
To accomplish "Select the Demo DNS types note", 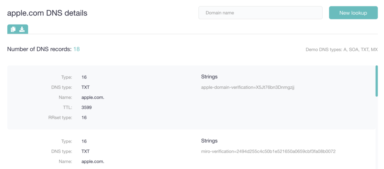I will 342,50.
